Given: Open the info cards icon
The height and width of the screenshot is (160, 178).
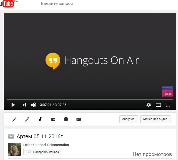Looking at the screenshot, I should [x=66, y=119].
